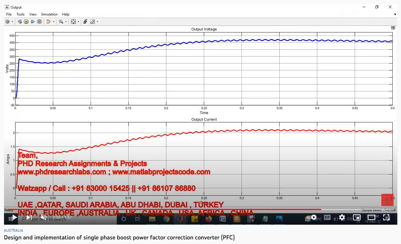Expand the Measurements dropdown arrow
The image size is (401, 244).
[x=97, y=22]
